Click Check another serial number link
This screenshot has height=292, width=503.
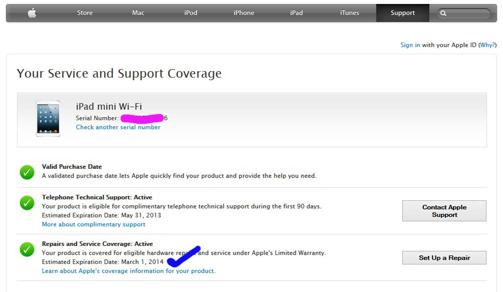(118, 127)
